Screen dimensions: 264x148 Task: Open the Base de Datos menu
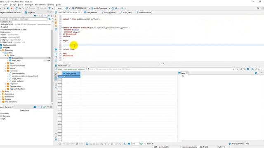tap(40, 5)
